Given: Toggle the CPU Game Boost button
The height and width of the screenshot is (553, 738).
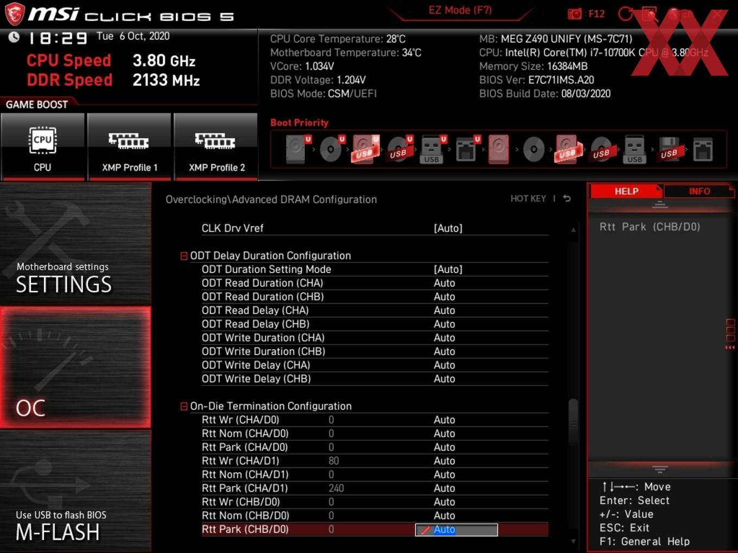Looking at the screenshot, I should point(42,147).
